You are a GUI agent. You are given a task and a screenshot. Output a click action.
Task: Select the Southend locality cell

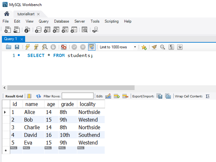(91, 135)
